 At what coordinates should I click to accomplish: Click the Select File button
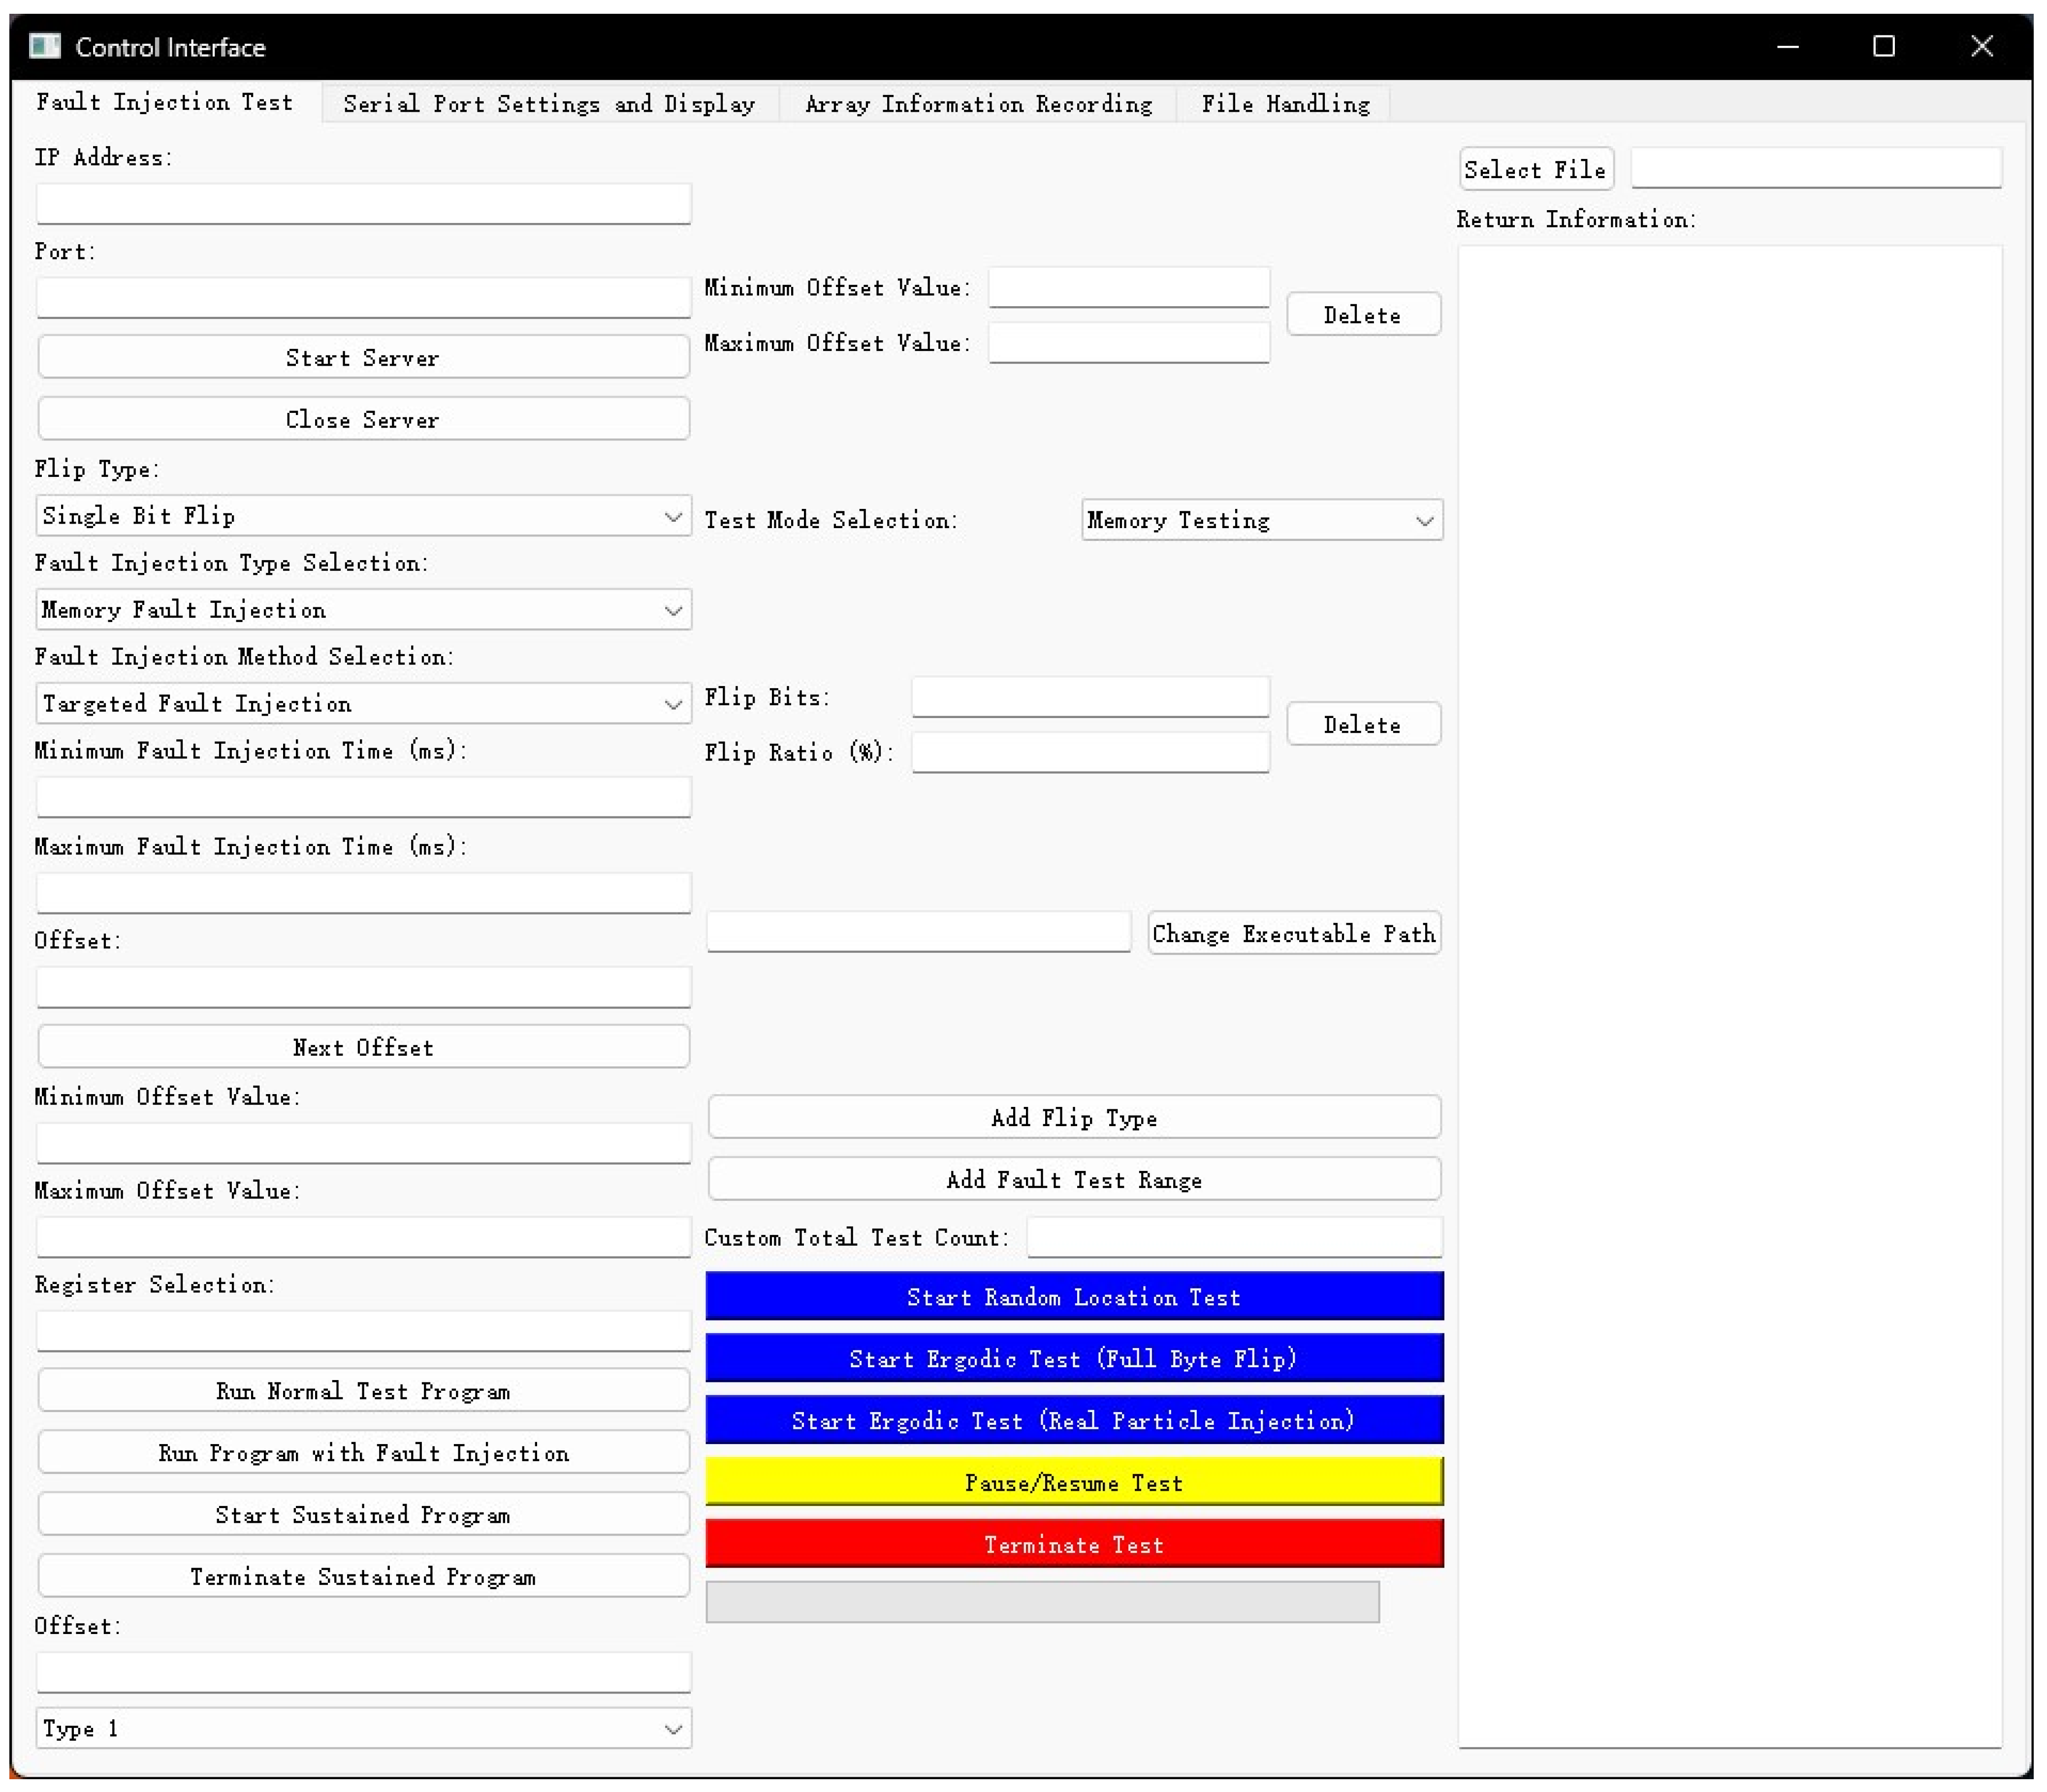pos(1535,169)
